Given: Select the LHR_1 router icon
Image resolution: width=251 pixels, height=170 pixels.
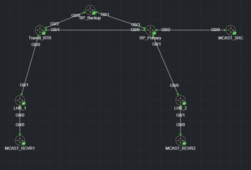Looking at the screenshot, I should [x=20, y=100].
